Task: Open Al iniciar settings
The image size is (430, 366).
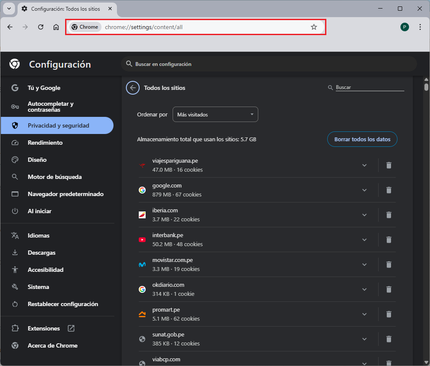Action: click(x=57, y=211)
